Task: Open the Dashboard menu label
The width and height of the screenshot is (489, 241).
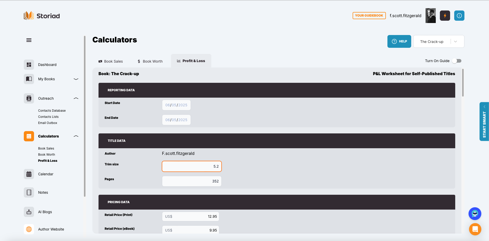Action: click(47, 65)
